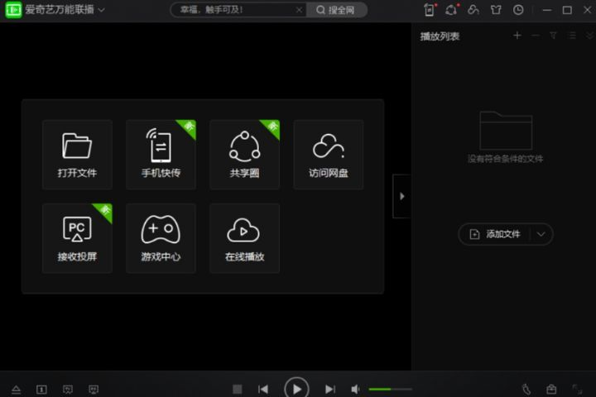Image resolution: width=596 pixels, height=397 pixels.
Task: Open the 访问网盘 tile
Action: [x=329, y=155]
